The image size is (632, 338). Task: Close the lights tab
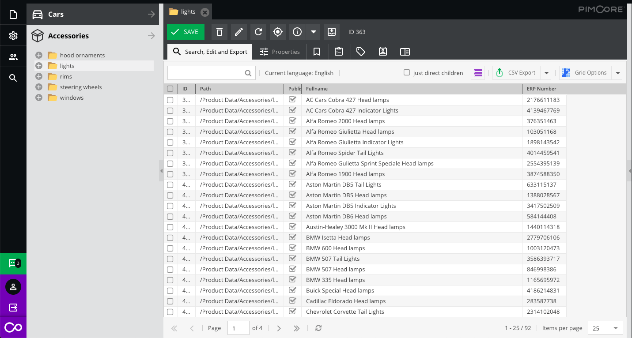(204, 12)
